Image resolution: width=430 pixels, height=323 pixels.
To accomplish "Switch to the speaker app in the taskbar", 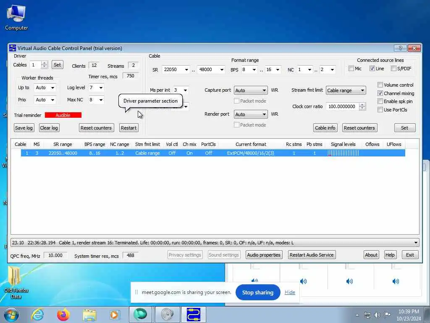I will [x=167, y=315].
